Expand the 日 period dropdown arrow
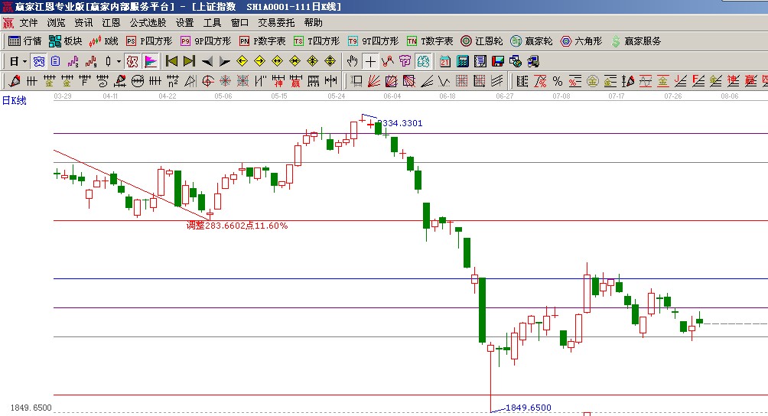Screen dimensions: 768x416 [24, 61]
